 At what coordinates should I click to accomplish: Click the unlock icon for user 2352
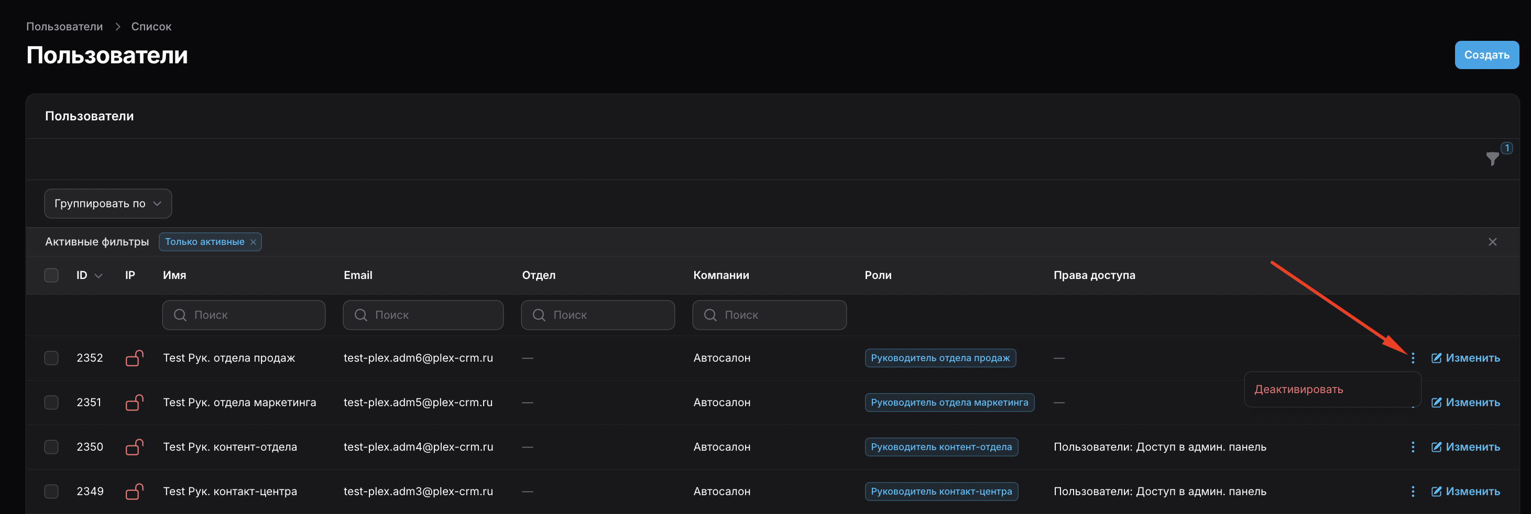point(134,358)
